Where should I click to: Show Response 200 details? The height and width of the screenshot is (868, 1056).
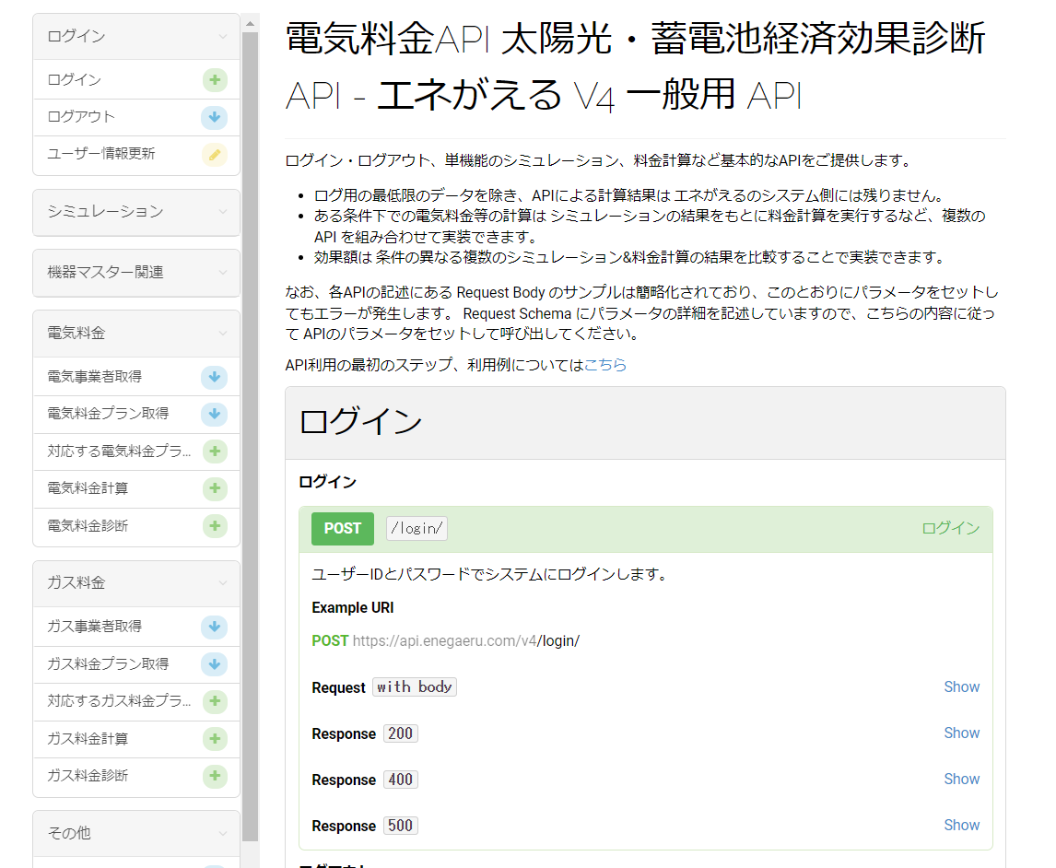point(961,733)
